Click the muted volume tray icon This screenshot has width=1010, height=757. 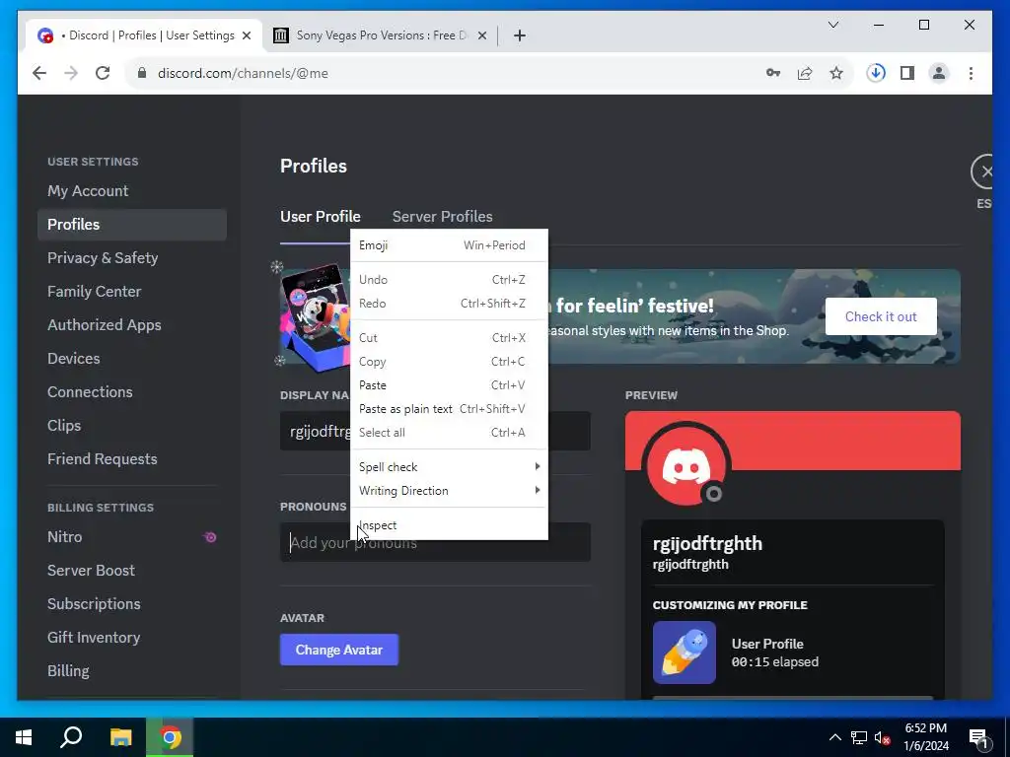click(x=883, y=737)
